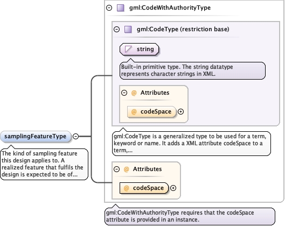Collapse the Attributes group inside gml:CodeType
285x227 pixels.
124,93
